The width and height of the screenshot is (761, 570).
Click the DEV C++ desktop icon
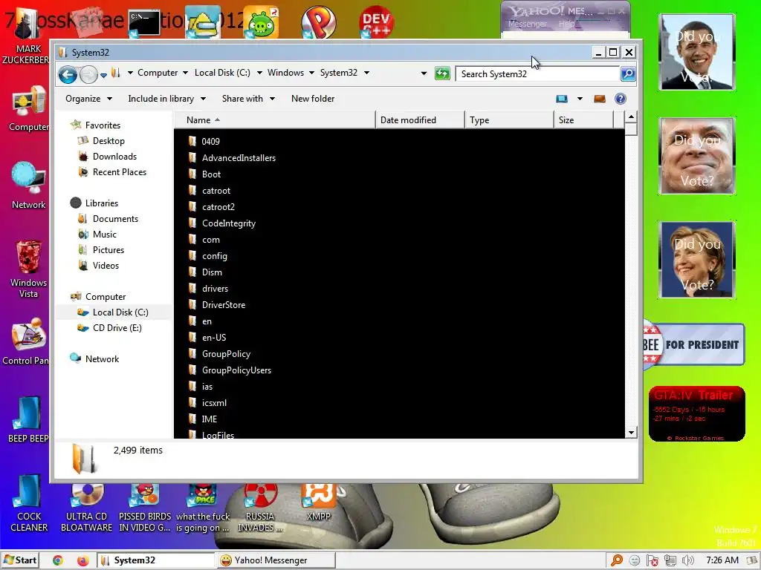(376, 22)
